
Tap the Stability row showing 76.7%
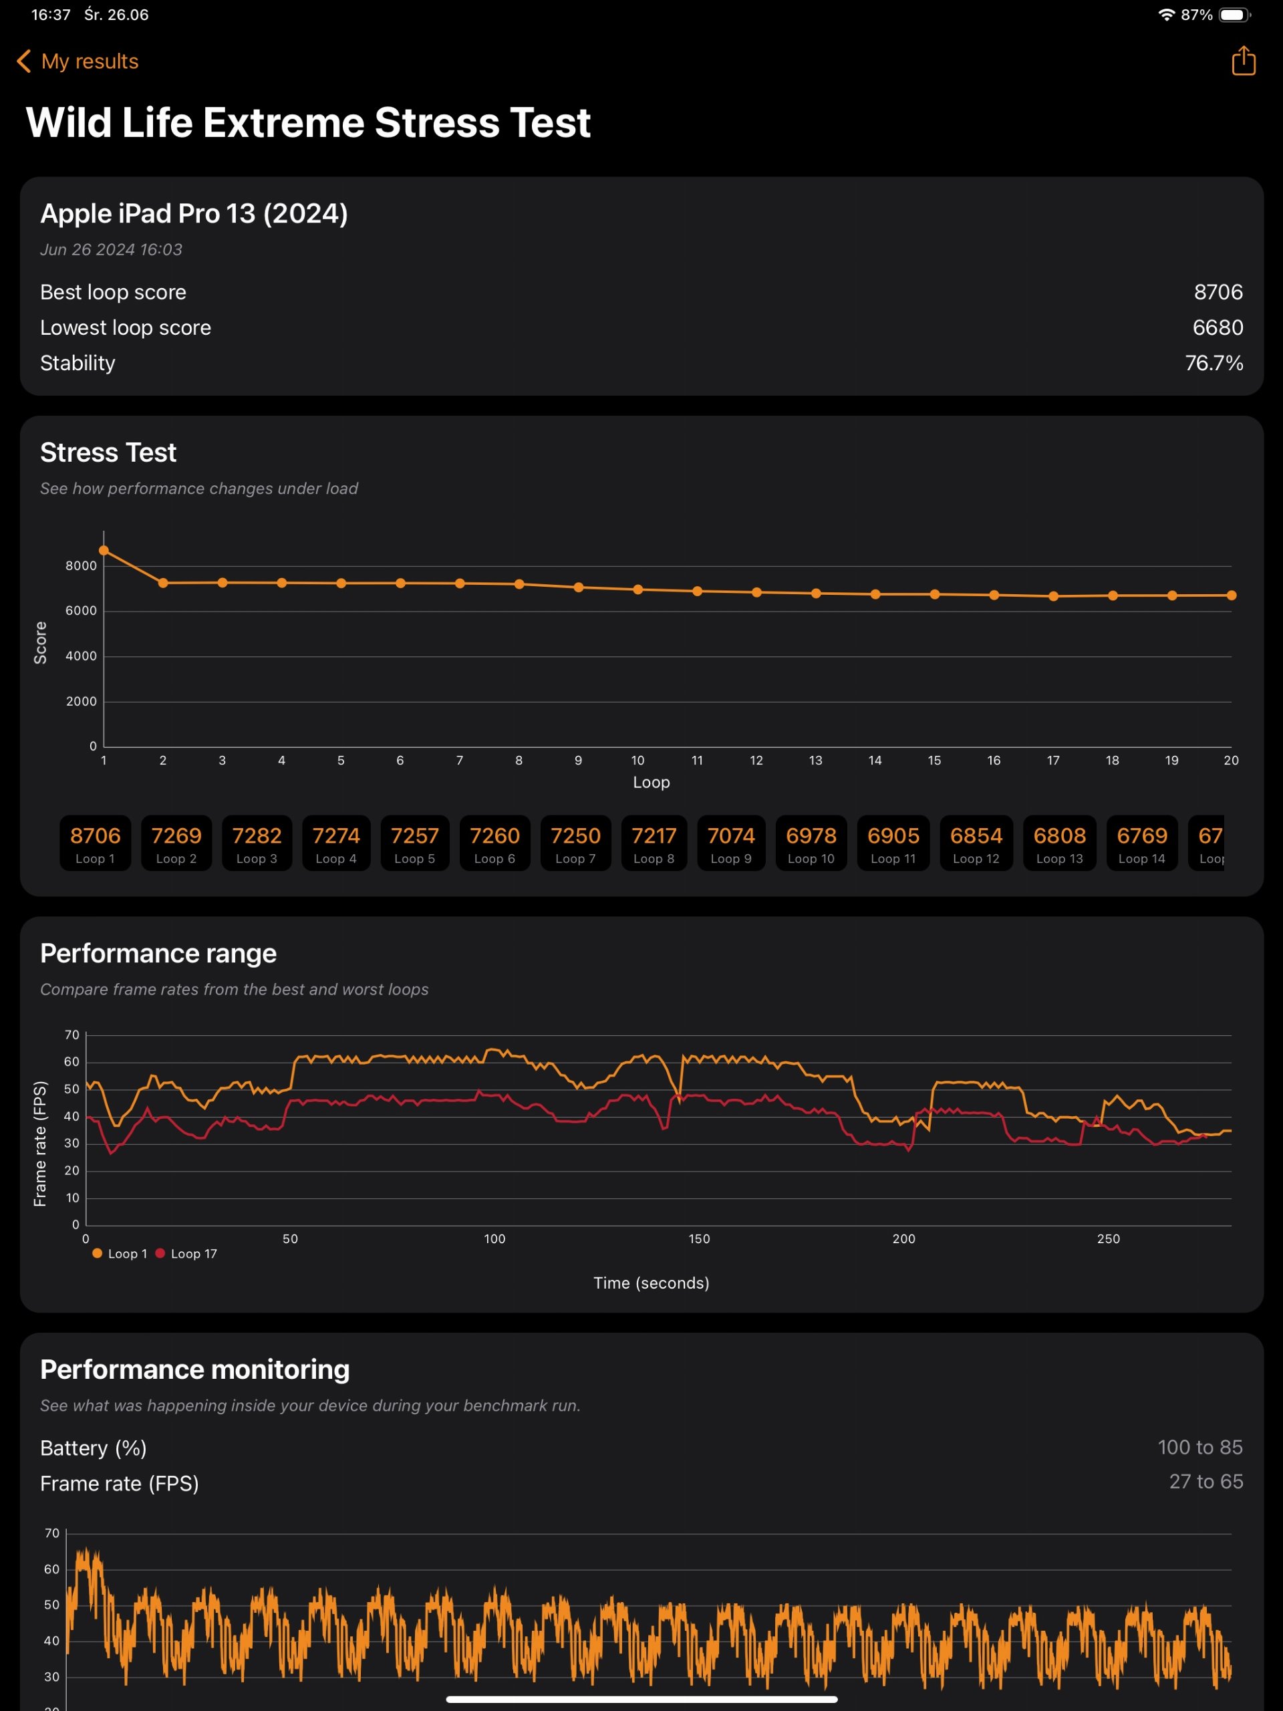pyautogui.click(x=641, y=363)
